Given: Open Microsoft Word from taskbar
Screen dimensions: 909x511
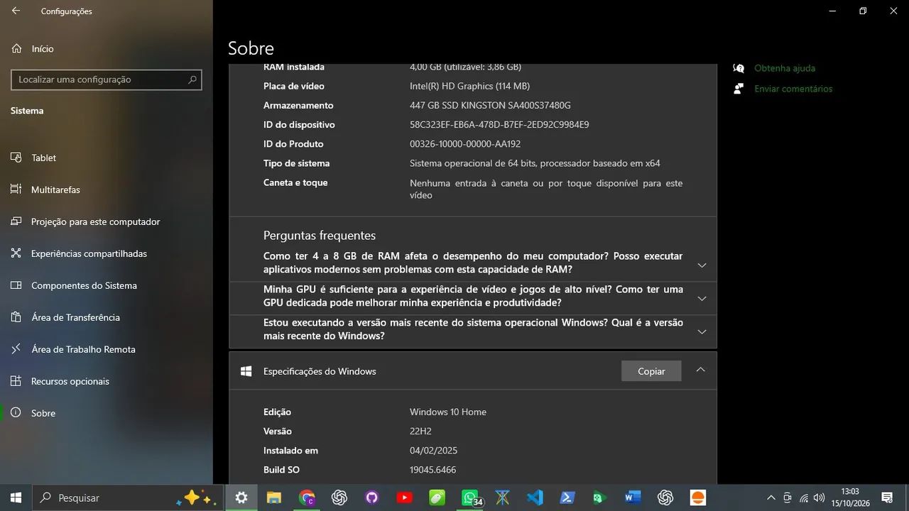Looking at the screenshot, I should (x=633, y=498).
